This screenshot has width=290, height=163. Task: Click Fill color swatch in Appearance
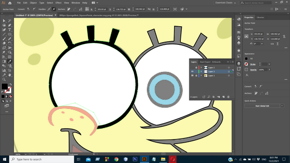click(x=246, y=58)
